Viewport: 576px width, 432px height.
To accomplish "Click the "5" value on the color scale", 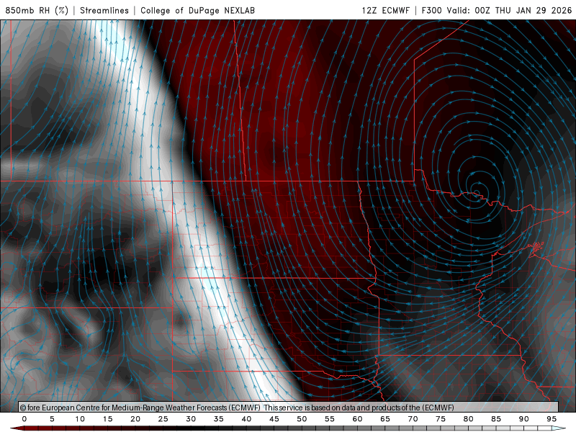I will coord(52,419).
